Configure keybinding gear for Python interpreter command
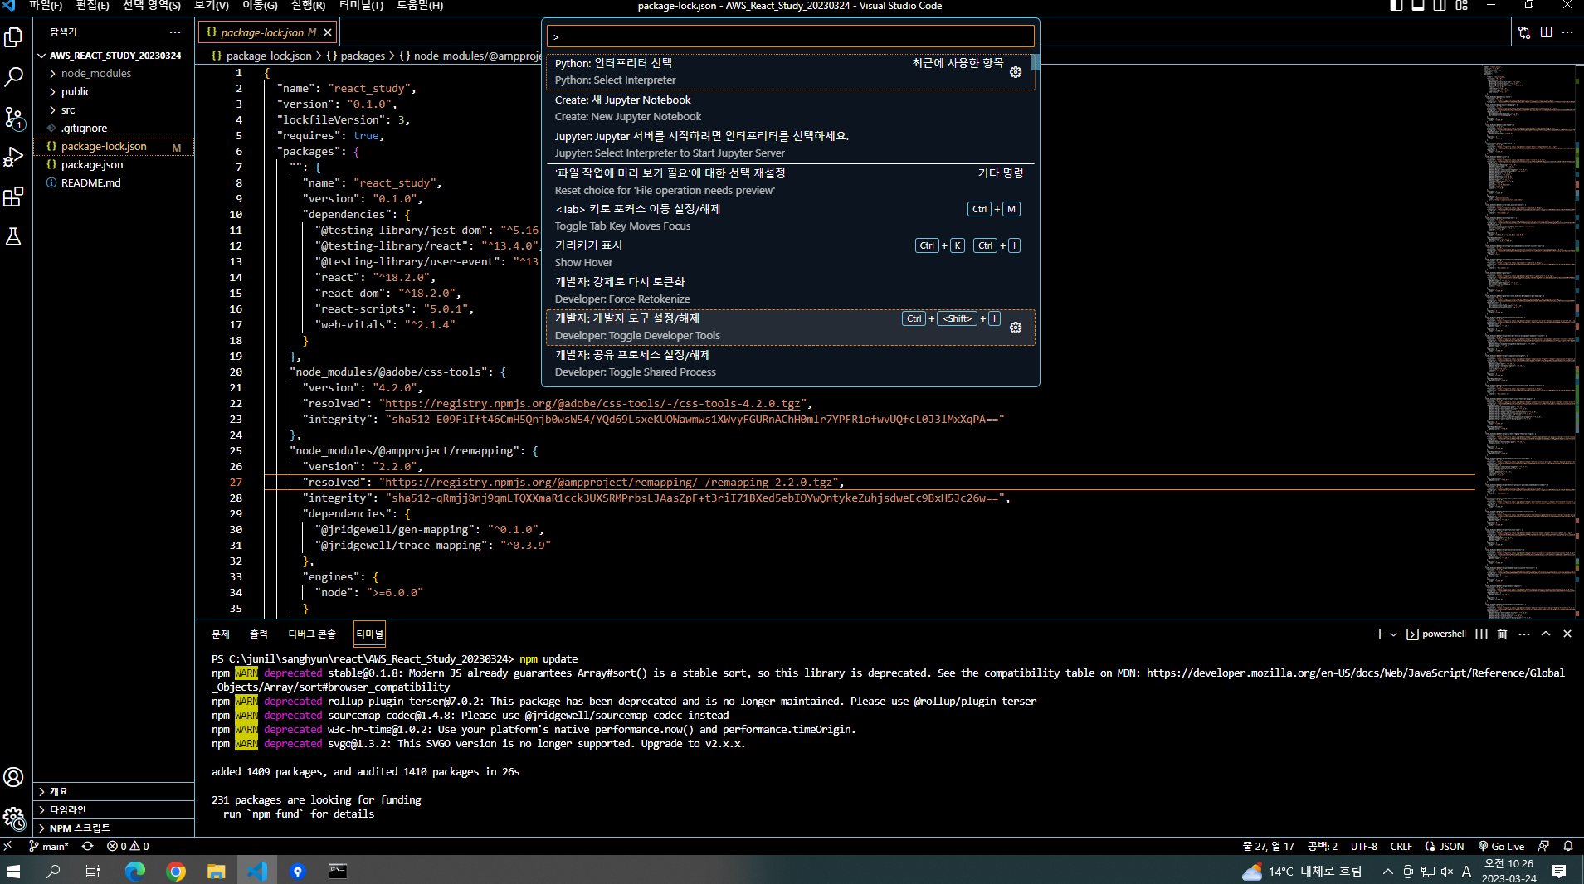Viewport: 1584px width, 884px height. 1016,72
